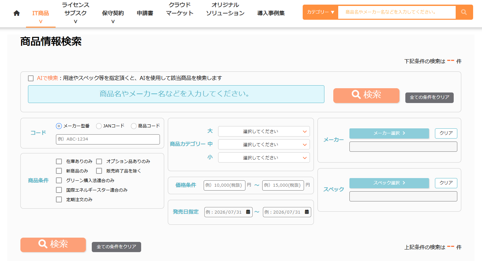Open the 大 category dropdown
Viewport: 482px width, 261px height.
pos(264,131)
